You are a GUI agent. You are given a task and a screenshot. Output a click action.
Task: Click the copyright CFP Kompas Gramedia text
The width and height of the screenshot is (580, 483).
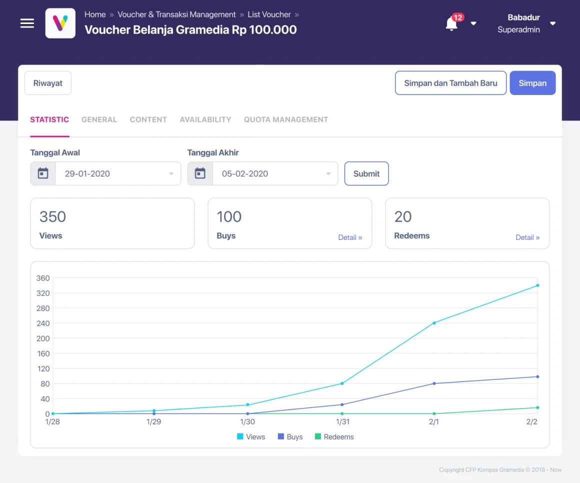tap(500, 469)
